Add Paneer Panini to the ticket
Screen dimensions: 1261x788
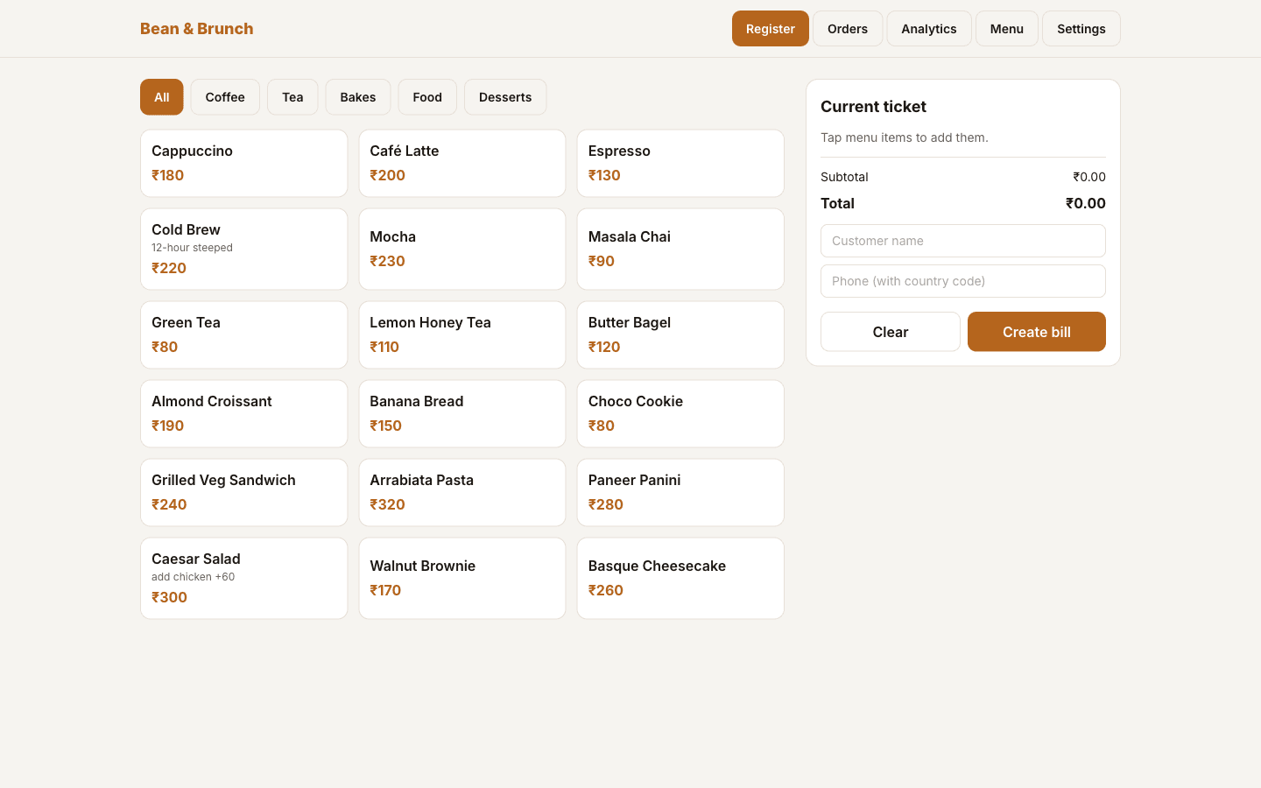(x=680, y=493)
